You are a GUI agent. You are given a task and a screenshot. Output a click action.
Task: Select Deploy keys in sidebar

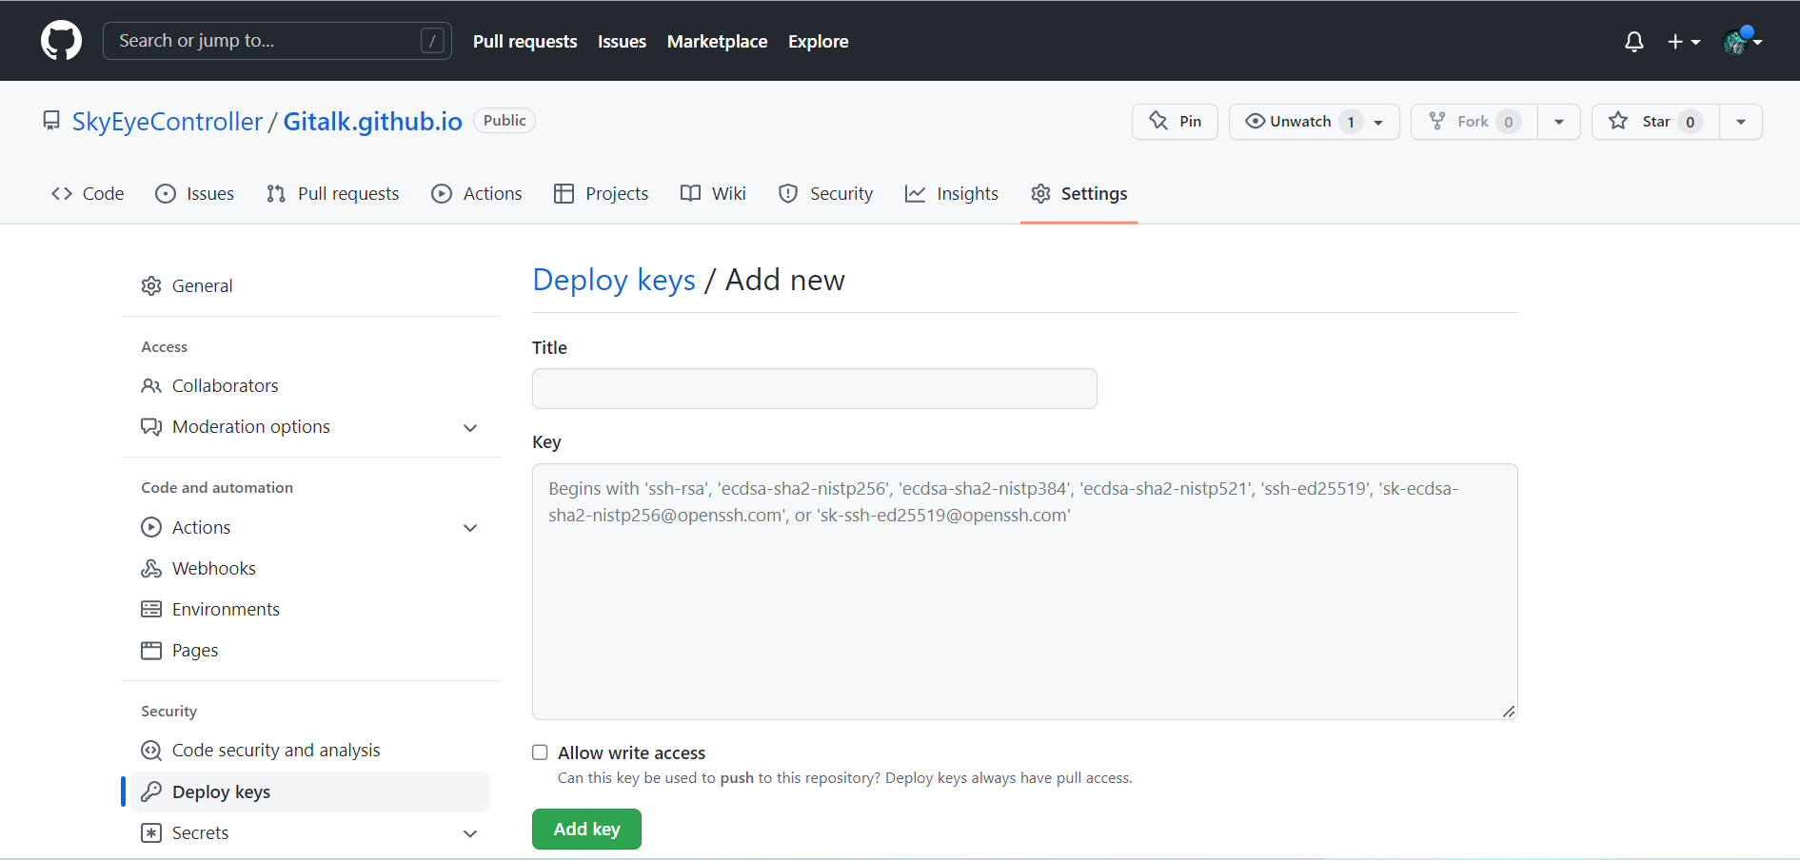[x=310, y=792]
